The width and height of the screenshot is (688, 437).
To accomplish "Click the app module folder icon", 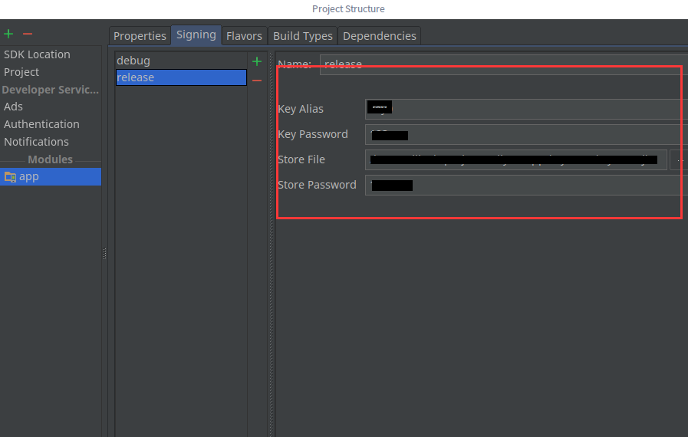I will 10,177.
